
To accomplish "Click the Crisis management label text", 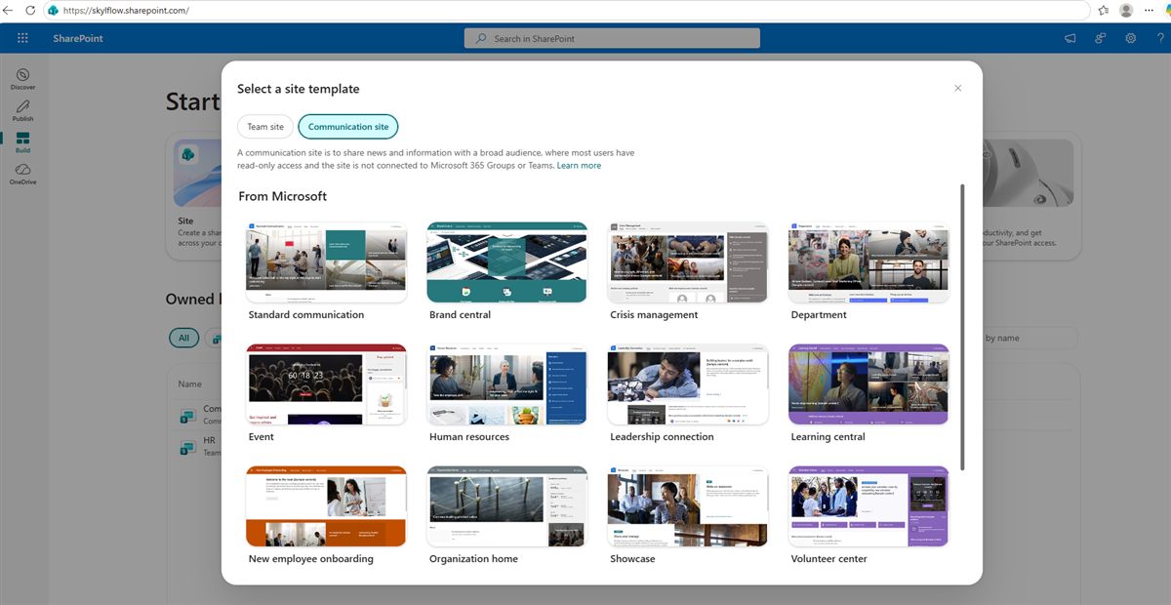I will tap(654, 315).
